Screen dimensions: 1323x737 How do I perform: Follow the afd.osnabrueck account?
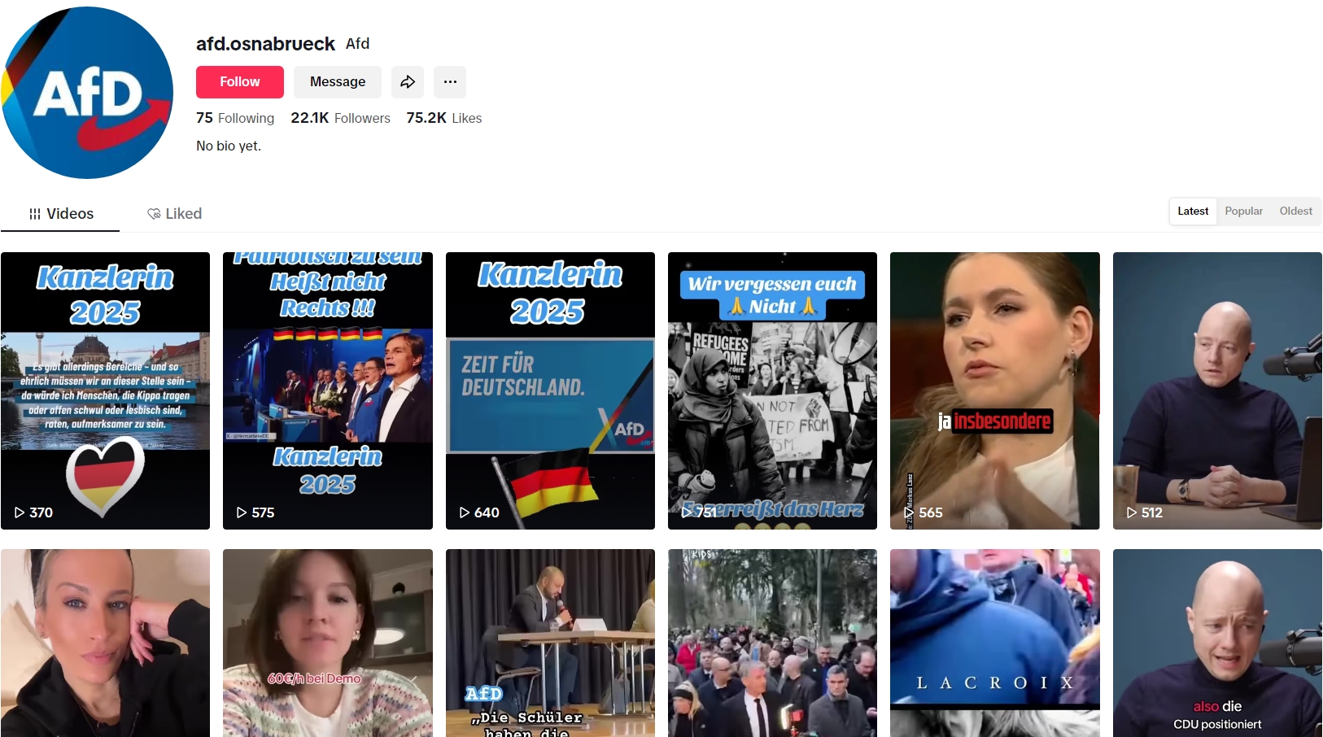240,82
